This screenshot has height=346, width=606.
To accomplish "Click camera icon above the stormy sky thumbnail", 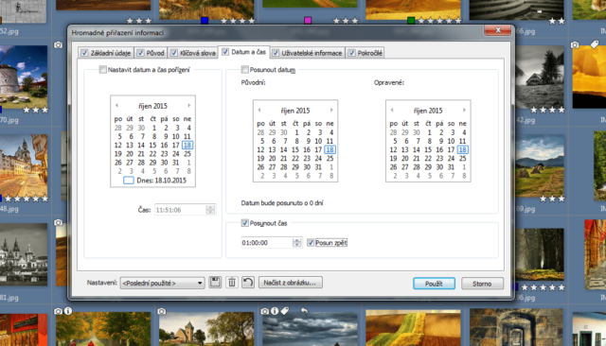I will pos(265,311).
